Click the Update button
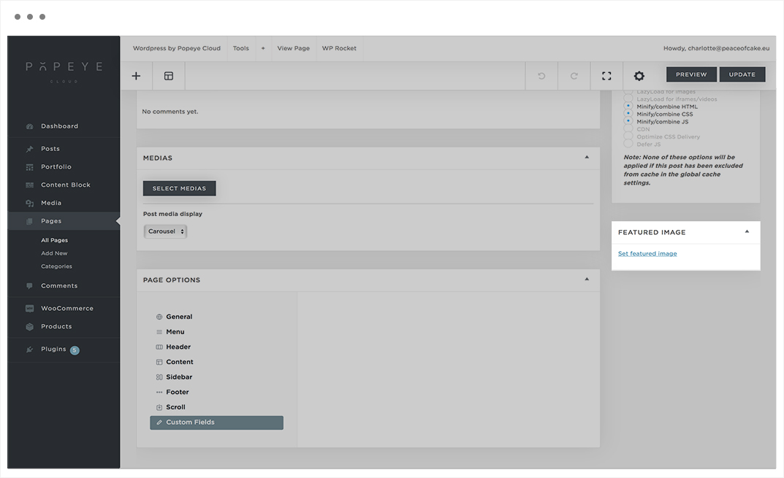This screenshot has width=784, height=478. [x=742, y=74]
